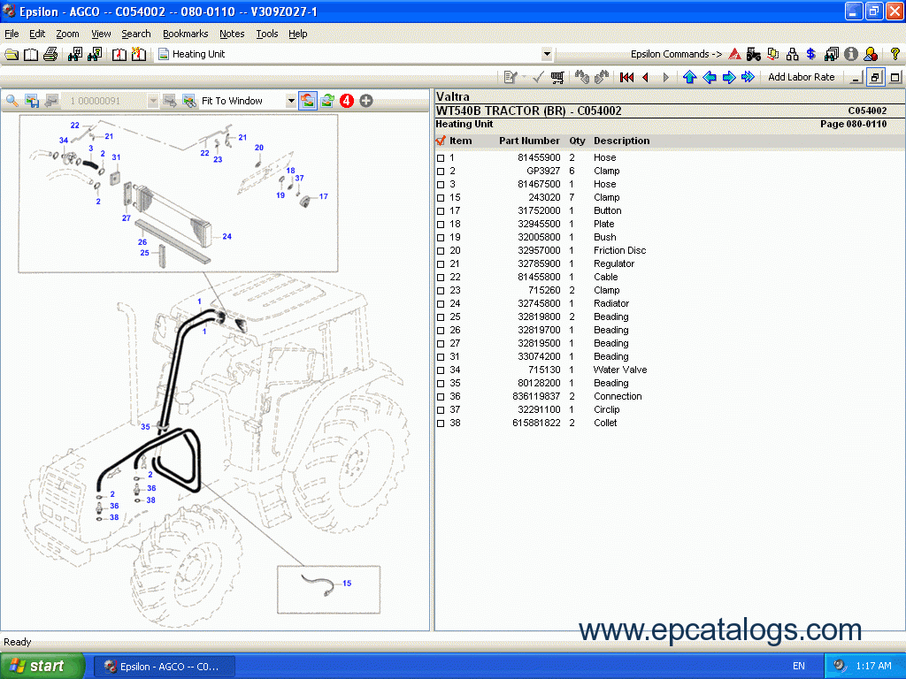Viewport: 906px width, 679px height.
Task: Click the picture icon with the green arrow
Action: [x=327, y=101]
